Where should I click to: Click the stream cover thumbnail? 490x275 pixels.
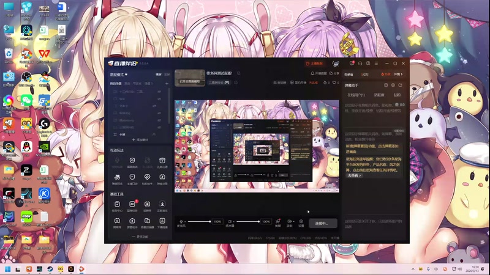[190, 78]
